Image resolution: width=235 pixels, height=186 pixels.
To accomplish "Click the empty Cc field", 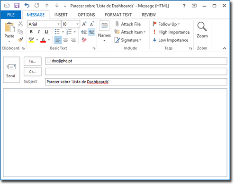I will (x=136, y=72).
